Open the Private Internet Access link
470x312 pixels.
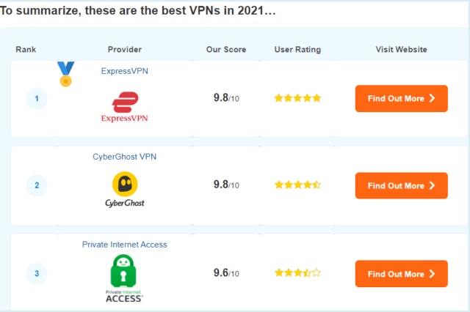[x=124, y=245]
